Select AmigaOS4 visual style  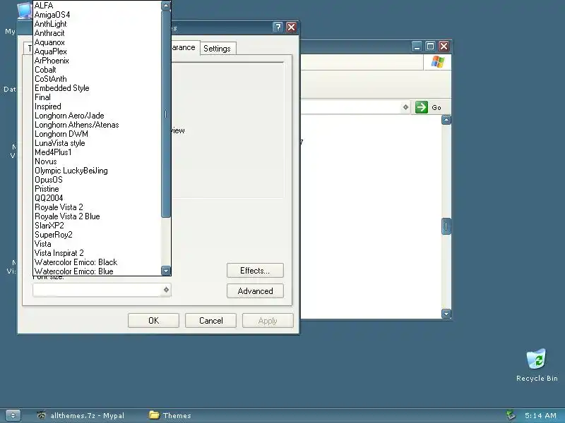tap(97, 15)
